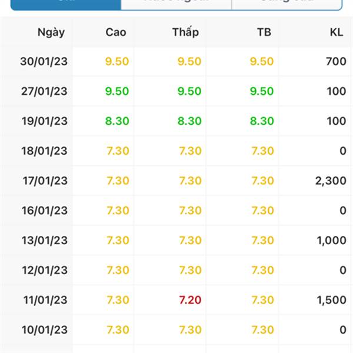Switch to the rightmost segmented tab
This screenshot has width=353, height=353.
(x=287, y=5)
